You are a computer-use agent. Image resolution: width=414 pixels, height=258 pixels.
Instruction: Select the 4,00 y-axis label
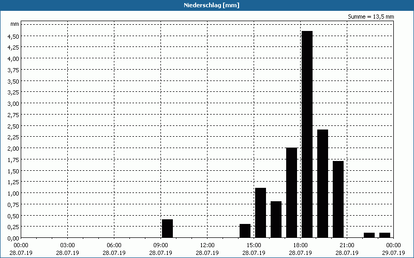[13, 59]
